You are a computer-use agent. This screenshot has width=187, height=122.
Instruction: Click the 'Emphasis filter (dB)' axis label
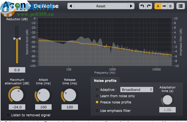[181, 42]
